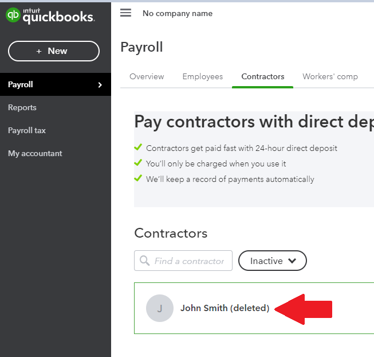Switch to the Overview tab
Image resolution: width=374 pixels, height=357 pixels.
click(x=147, y=76)
